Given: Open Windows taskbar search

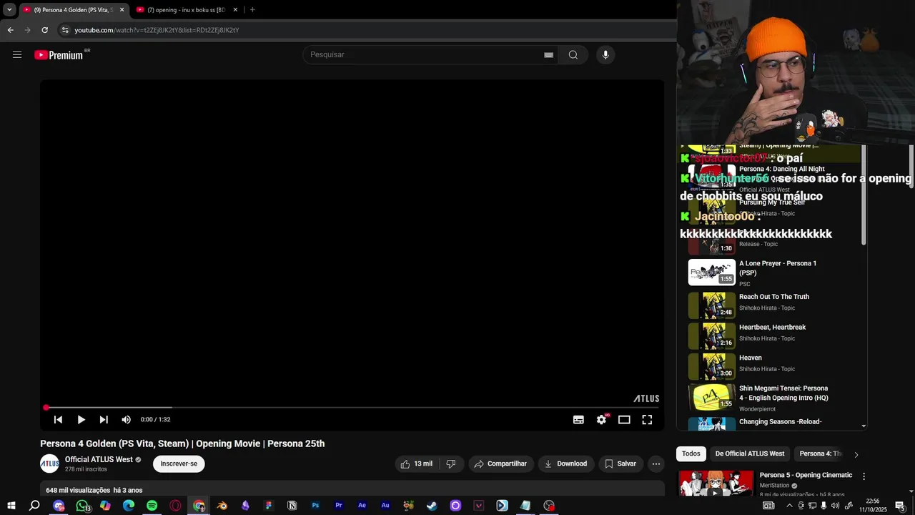Looking at the screenshot, I should pos(34,506).
